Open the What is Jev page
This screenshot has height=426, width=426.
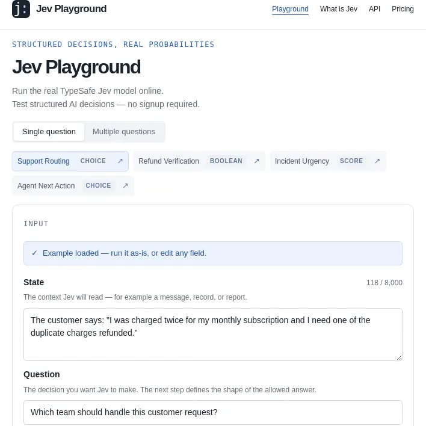tap(339, 9)
